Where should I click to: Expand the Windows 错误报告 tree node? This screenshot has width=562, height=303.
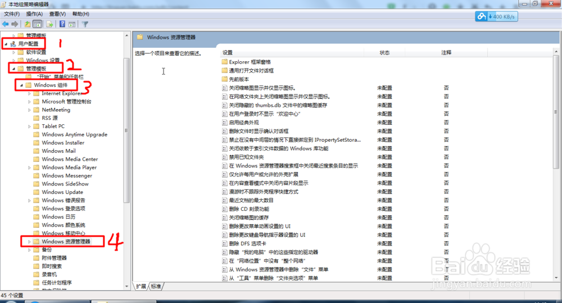(29, 201)
